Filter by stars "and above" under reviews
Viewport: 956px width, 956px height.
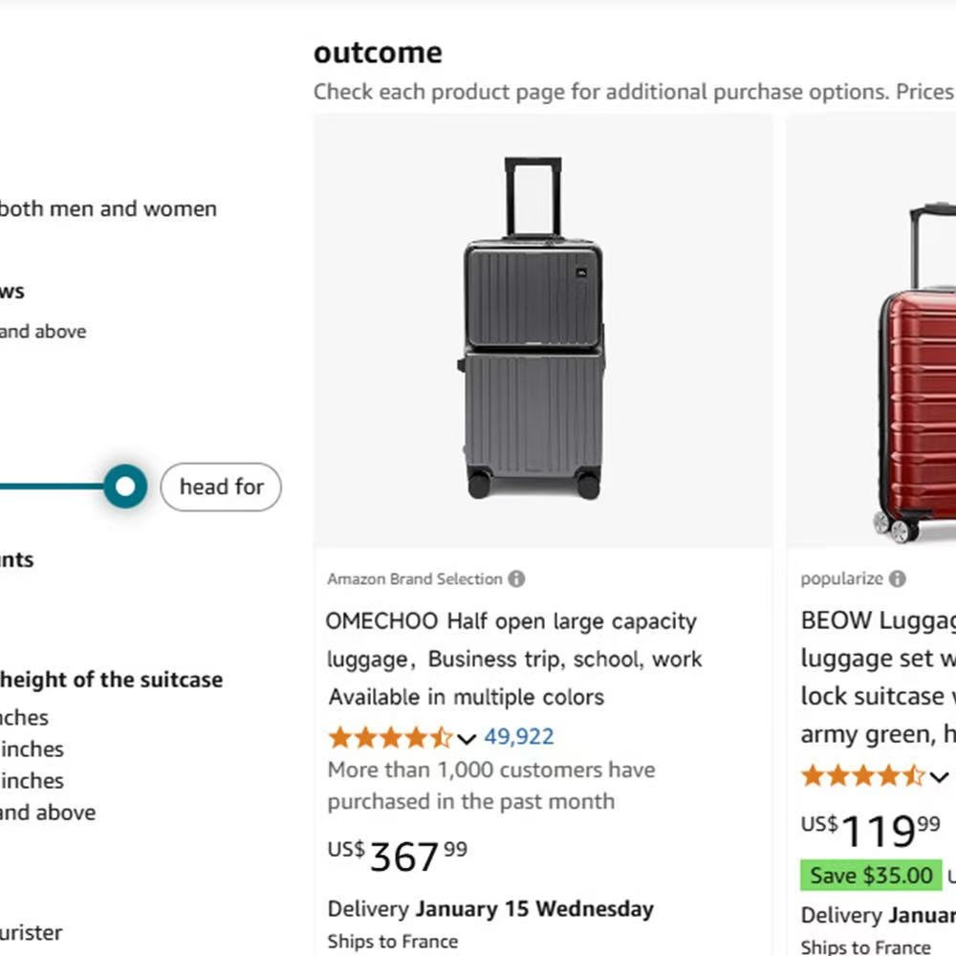pos(43,332)
